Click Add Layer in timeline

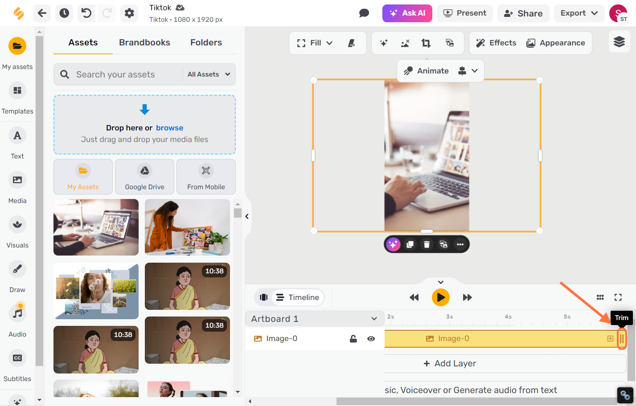[x=450, y=363]
